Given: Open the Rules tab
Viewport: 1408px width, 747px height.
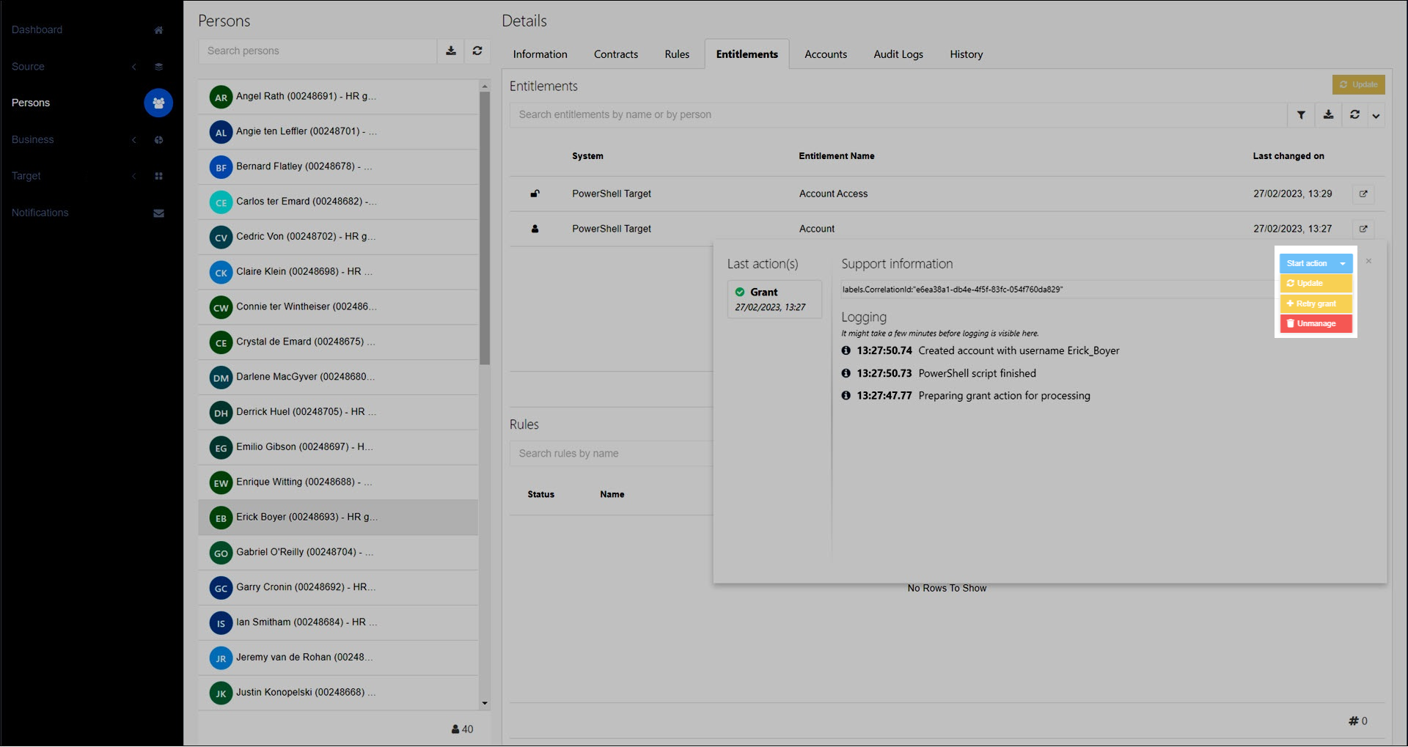Looking at the screenshot, I should click(x=677, y=54).
